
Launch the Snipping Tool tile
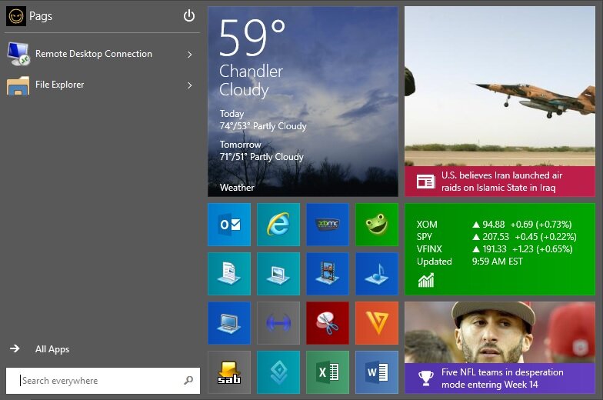coord(328,323)
